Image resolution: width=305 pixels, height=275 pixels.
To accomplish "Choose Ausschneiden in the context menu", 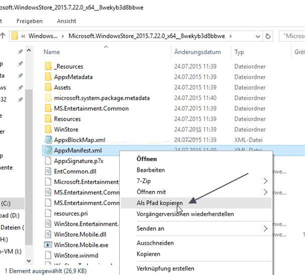I will [x=155, y=243].
